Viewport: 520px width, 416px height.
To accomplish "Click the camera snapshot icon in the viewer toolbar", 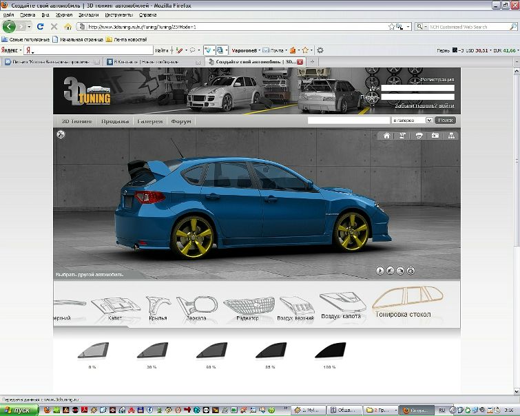I will (x=435, y=136).
